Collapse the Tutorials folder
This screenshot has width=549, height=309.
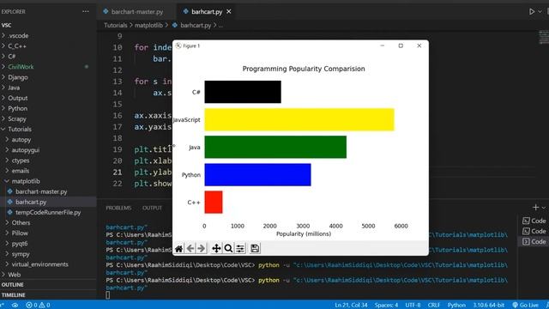[48, 129]
